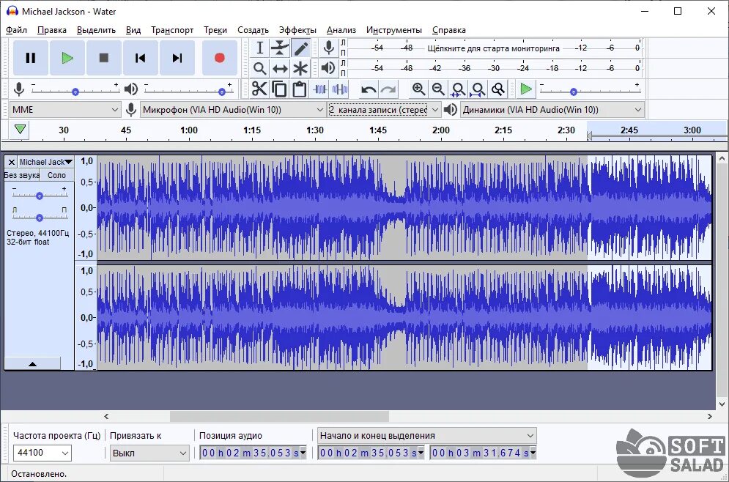Open the Микрофон recording device dropdown

(x=233, y=110)
